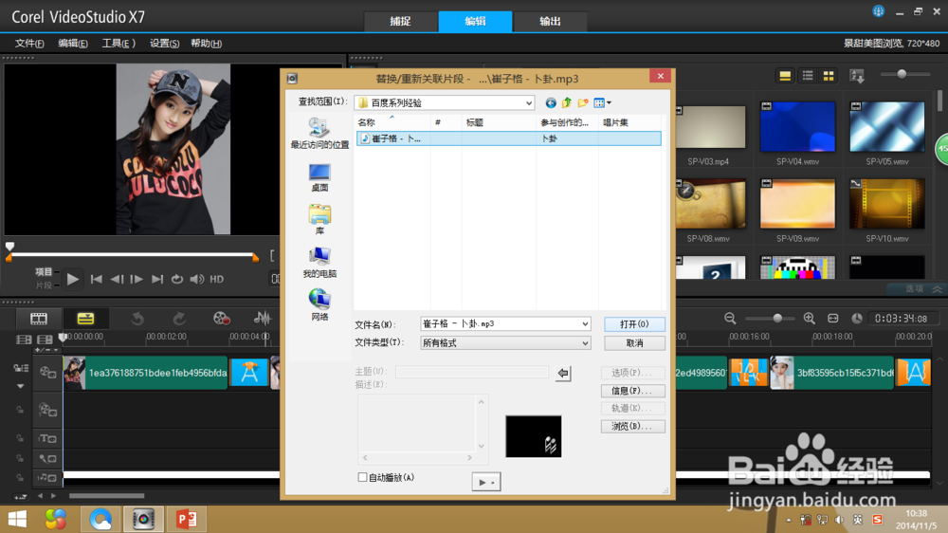Create new folder icon in file dialog
The height and width of the screenshot is (533, 948).
(583, 102)
